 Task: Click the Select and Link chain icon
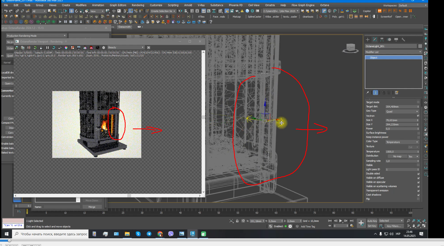[x=17, y=11]
